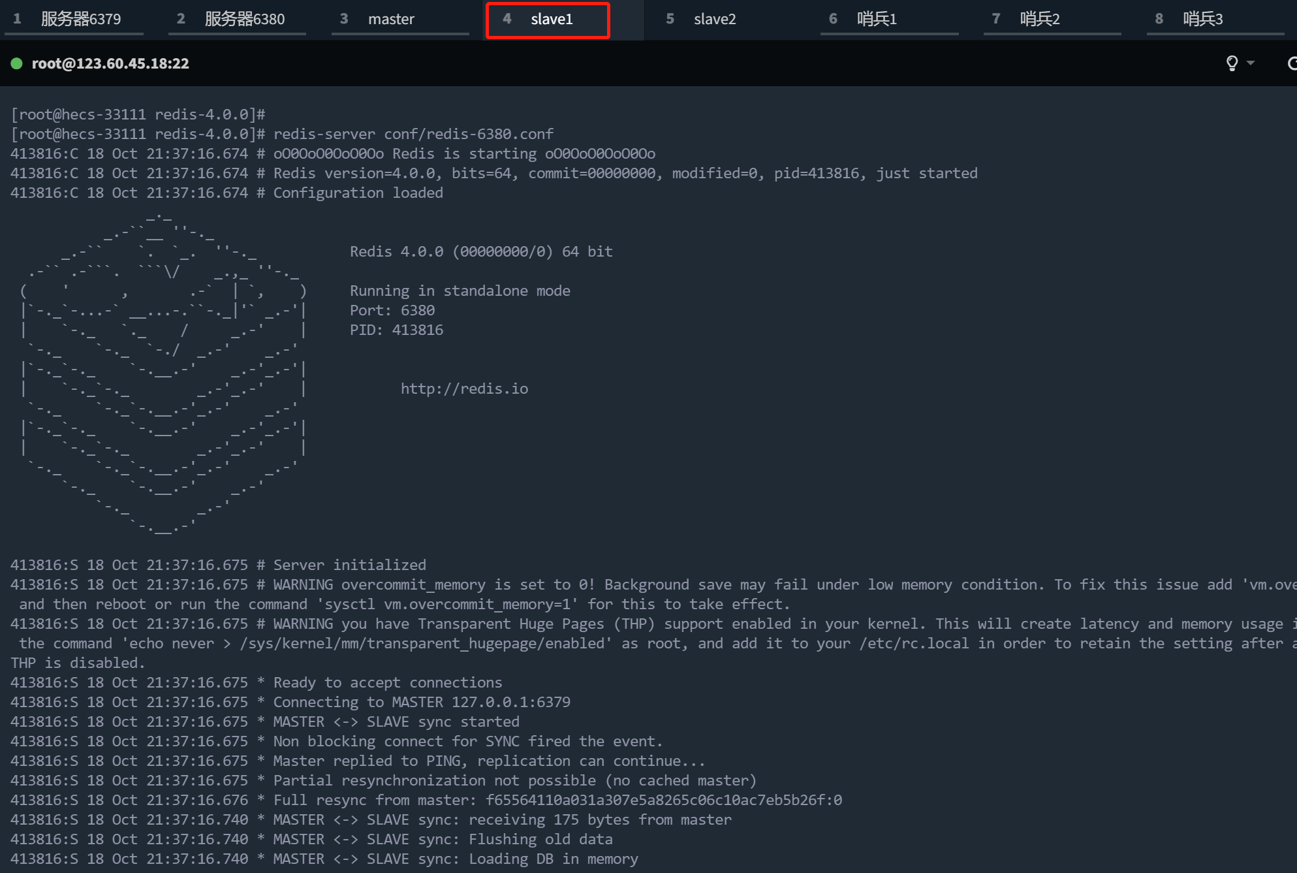1297x873 pixels.
Task: Click the empty first shell prompt line
Action: (x=138, y=114)
